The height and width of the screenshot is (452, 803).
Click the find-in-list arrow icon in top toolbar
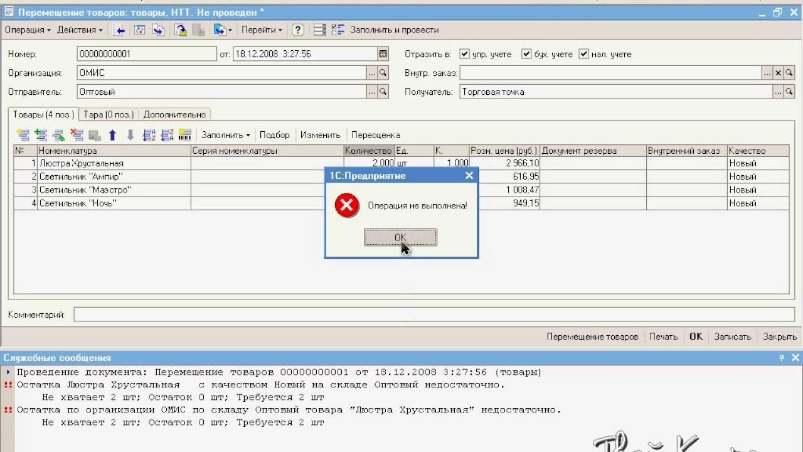[119, 30]
